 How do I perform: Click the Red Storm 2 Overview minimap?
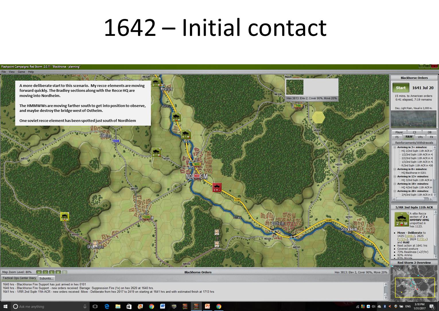[414, 283]
